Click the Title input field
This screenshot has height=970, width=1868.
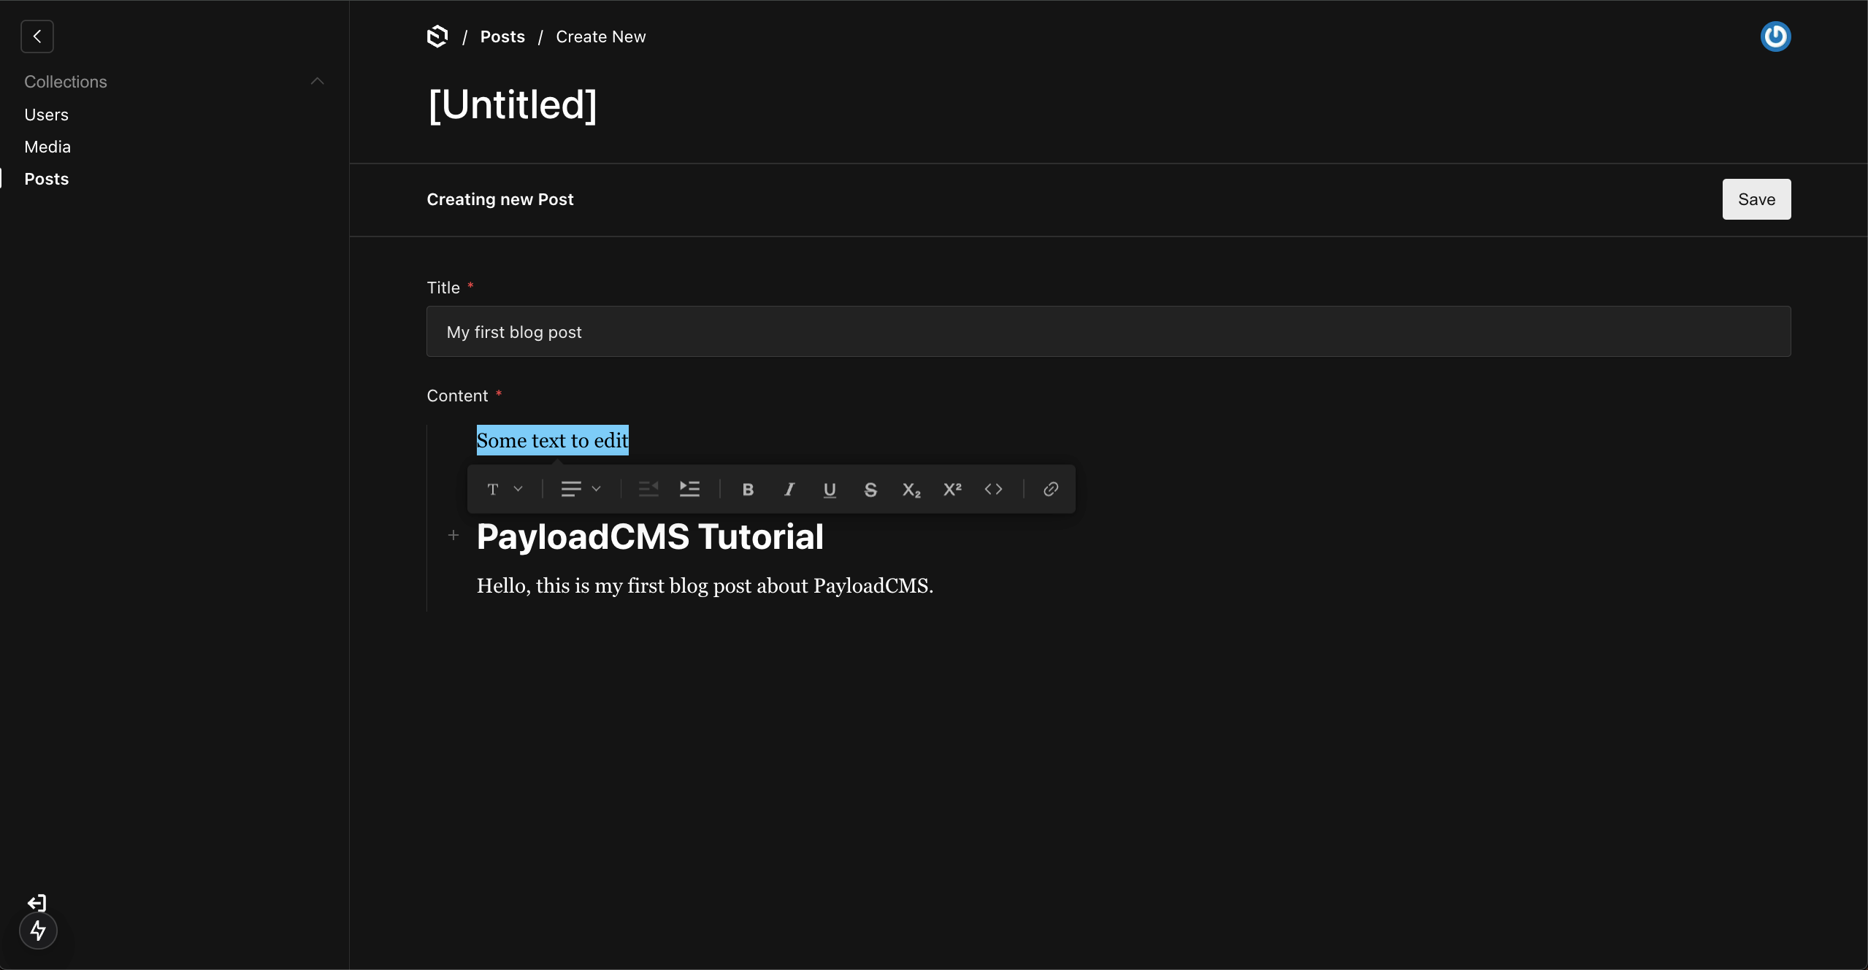(x=1109, y=331)
